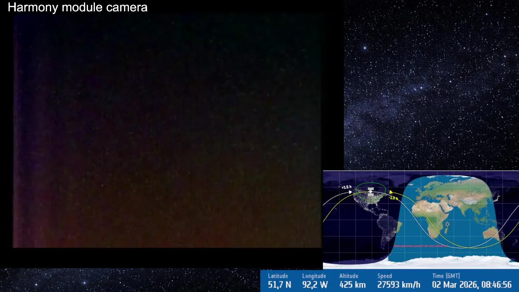Click the yellow -1.5 h orbit arrow

click(391, 192)
